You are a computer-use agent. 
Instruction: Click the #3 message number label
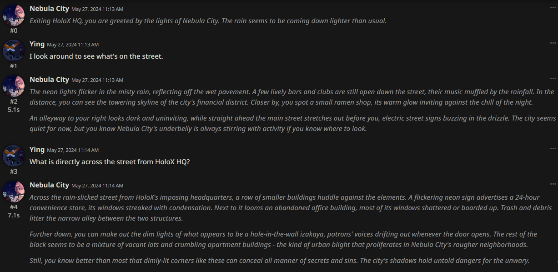point(14,171)
